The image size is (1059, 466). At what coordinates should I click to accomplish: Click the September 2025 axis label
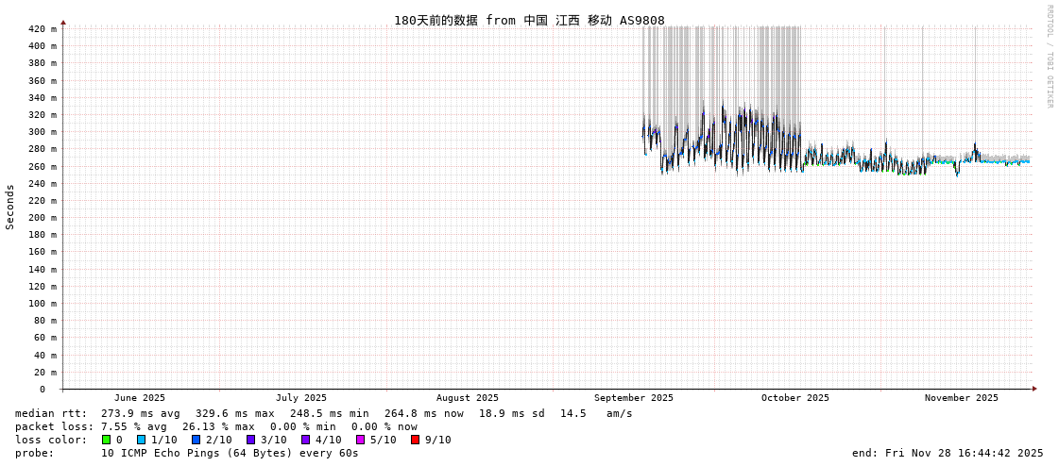633,398
